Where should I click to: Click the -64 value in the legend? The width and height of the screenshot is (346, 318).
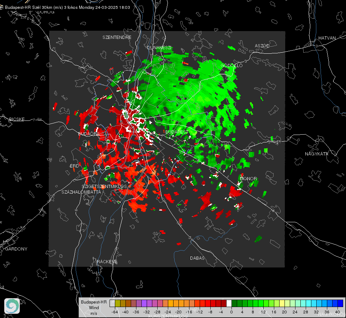point(115,312)
